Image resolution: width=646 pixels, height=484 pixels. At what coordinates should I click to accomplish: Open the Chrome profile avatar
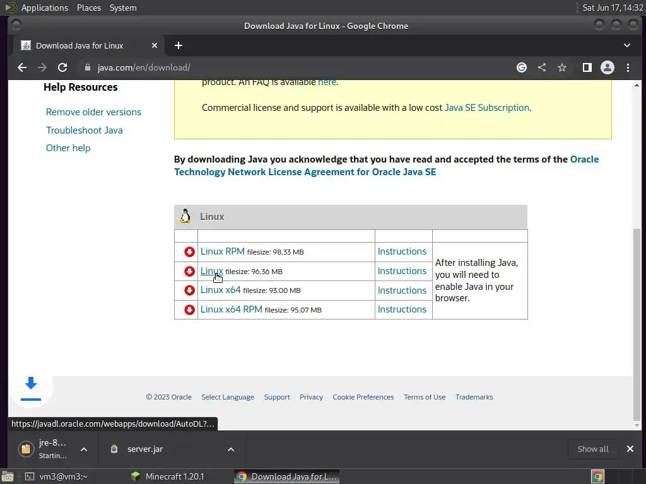pos(608,67)
